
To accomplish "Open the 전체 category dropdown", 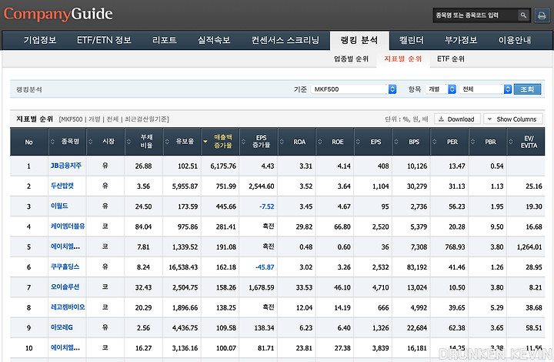I will 485,89.
